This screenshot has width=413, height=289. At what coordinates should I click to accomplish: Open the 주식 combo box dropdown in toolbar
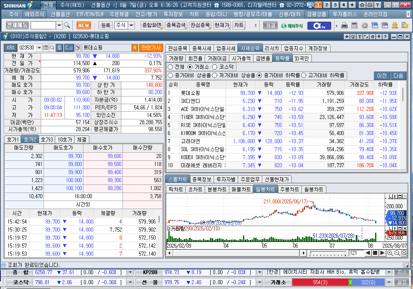[x=131, y=25]
